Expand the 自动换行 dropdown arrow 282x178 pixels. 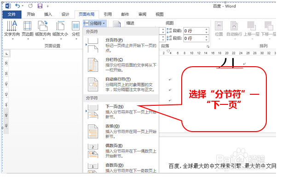tap(235, 39)
